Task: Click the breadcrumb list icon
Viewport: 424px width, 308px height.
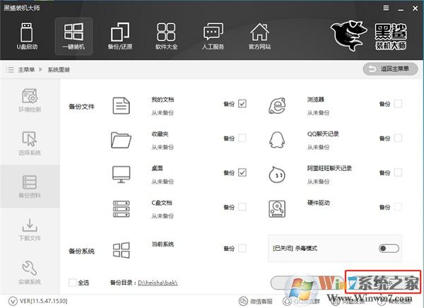Action: pyautogui.click(x=10, y=70)
